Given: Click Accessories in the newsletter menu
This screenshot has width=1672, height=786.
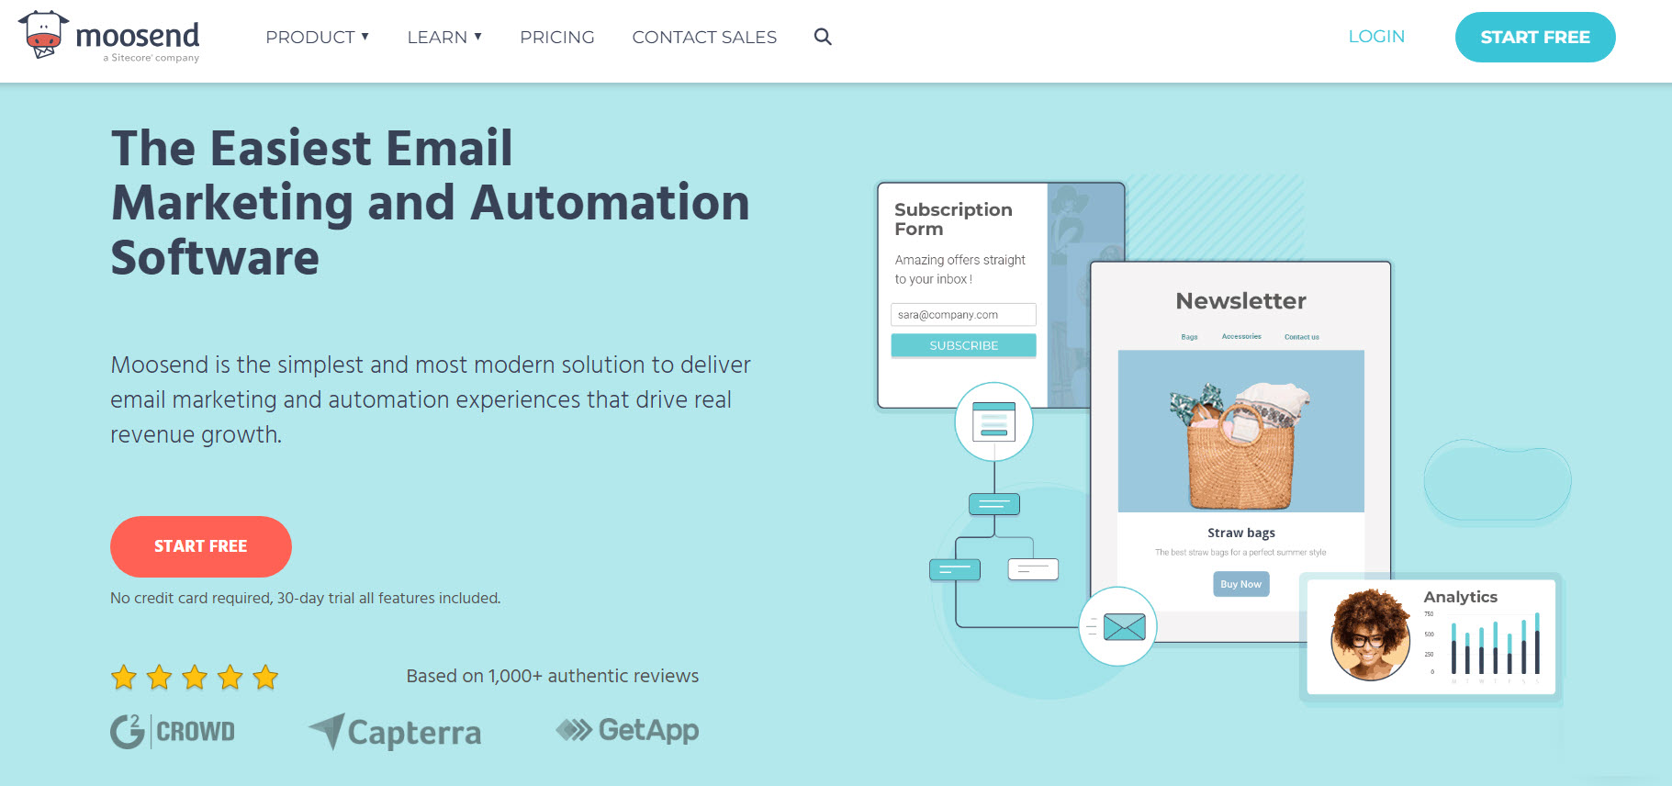Looking at the screenshot, I should click(1241, 337).
